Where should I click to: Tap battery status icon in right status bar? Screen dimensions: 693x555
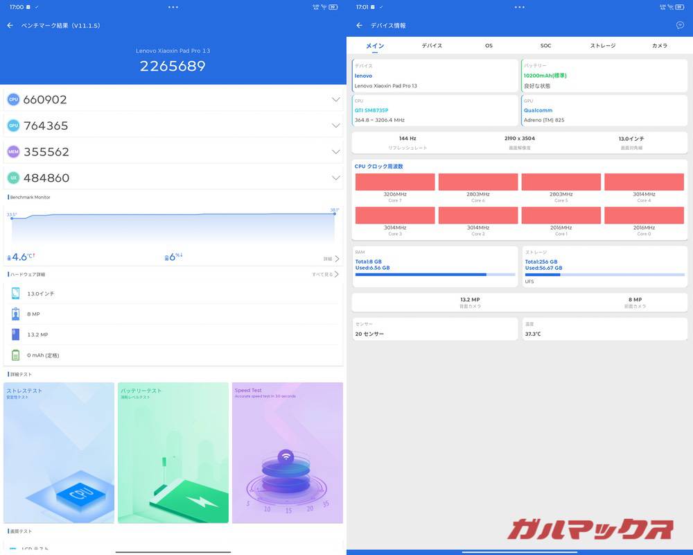[x=680, y=7]
